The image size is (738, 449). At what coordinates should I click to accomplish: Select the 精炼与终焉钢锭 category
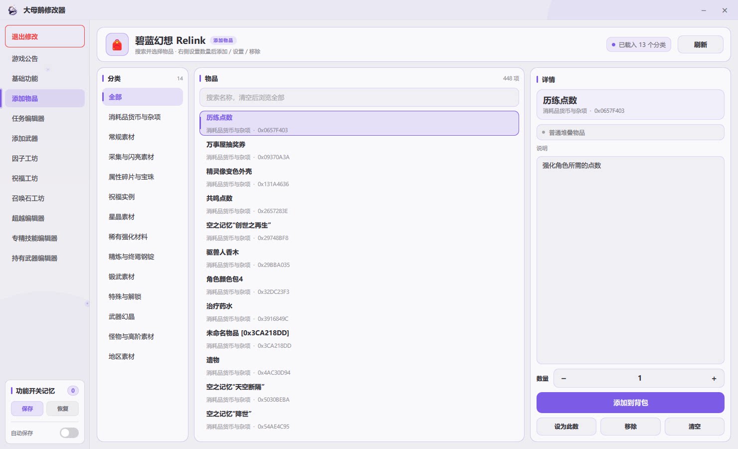pos(143,256)
